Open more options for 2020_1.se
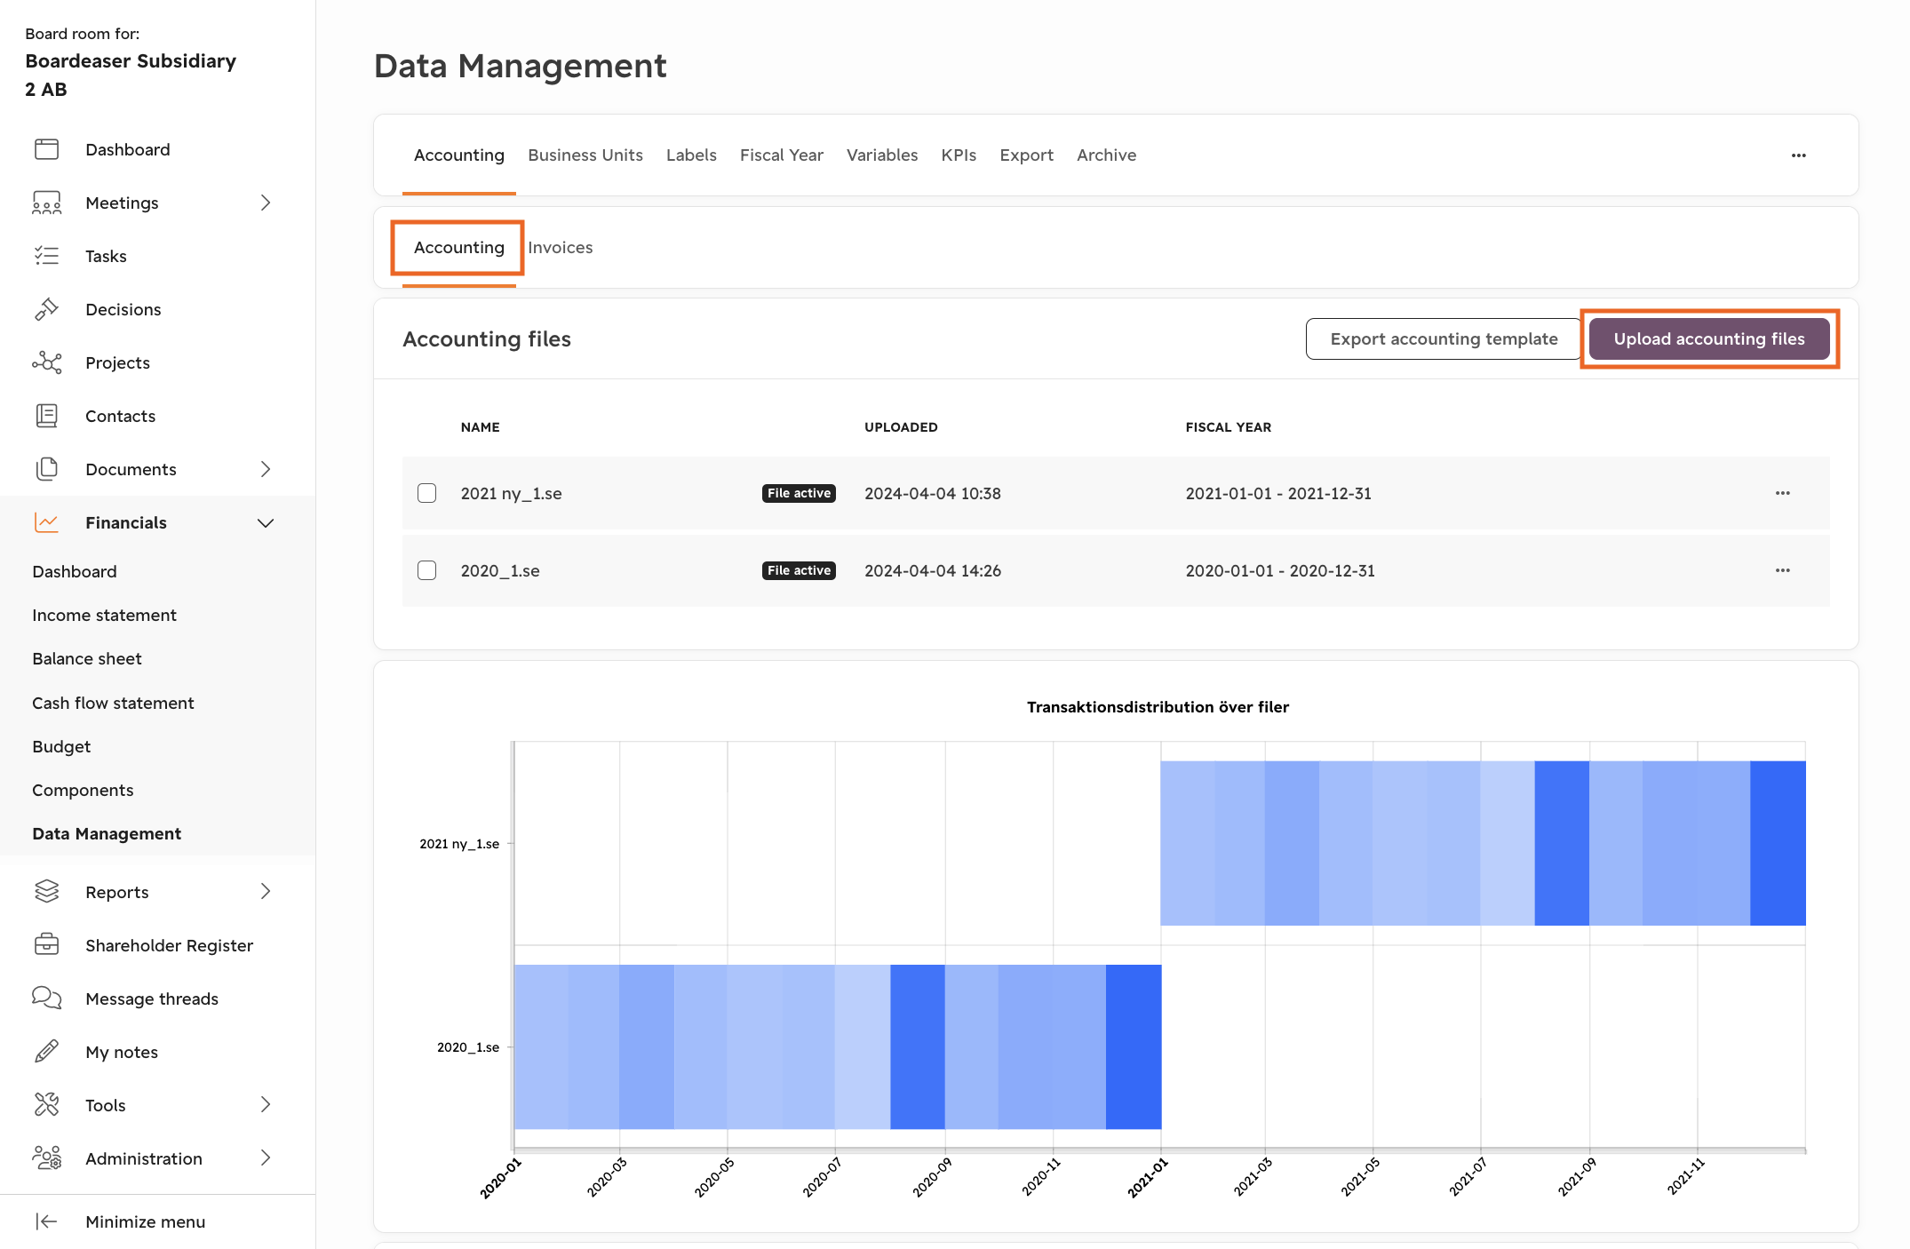This screenshot has height=1249, width=1910. 1782,570
